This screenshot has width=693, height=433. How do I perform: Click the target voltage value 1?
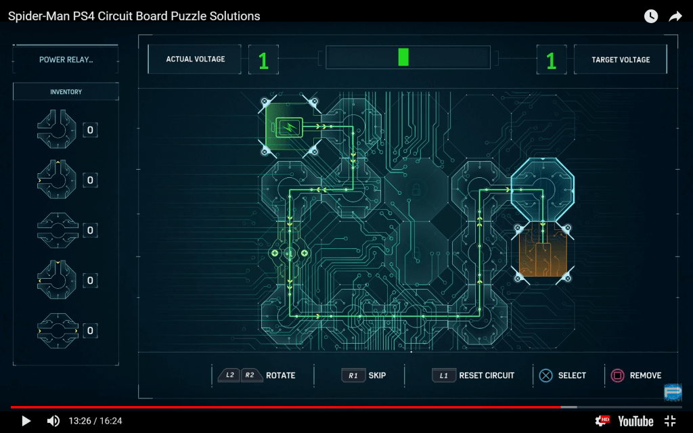[x=551, y=60]
